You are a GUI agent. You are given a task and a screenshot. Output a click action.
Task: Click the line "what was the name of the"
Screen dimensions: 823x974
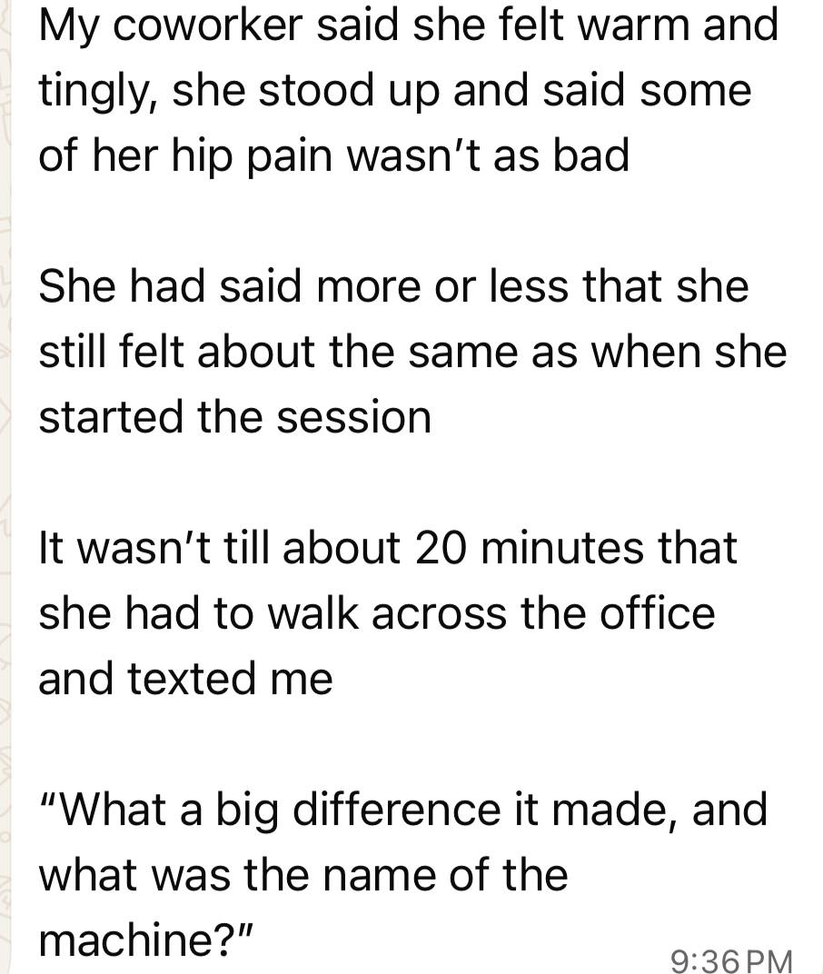tap(303, 876)
